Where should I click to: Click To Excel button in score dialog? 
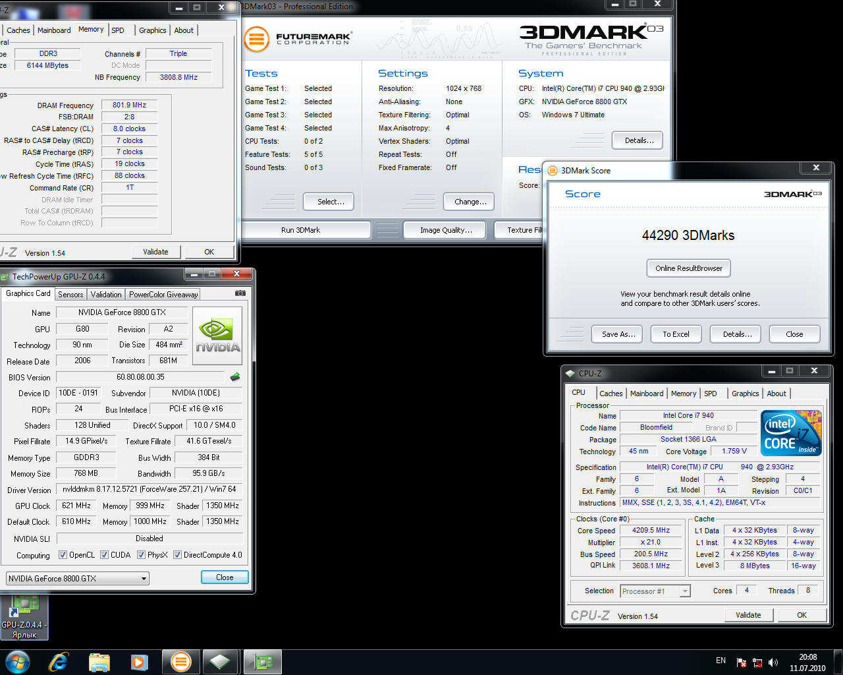(676, 334)
